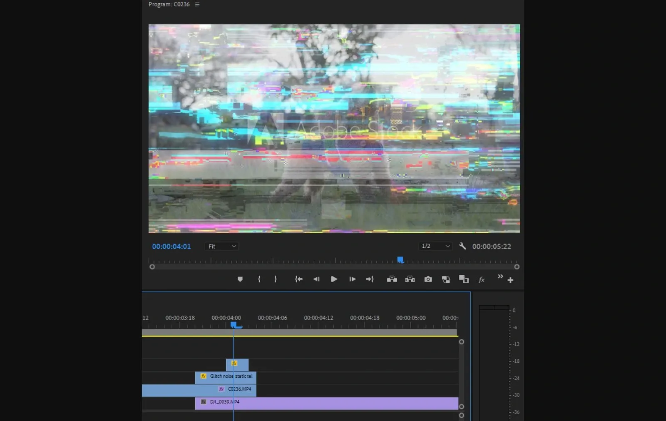
Task: Toggle Comparison View in the transport bar
Action: [x=445, y=279]
